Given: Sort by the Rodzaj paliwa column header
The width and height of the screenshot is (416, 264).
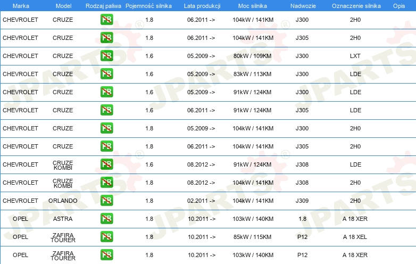Looking at the screenshot, I should click(x=103, y=5).
